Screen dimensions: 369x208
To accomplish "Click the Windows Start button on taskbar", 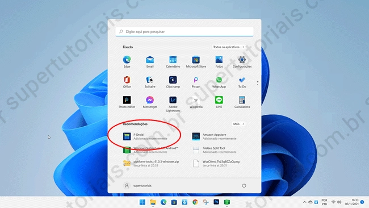I will [x=142, y=202].
